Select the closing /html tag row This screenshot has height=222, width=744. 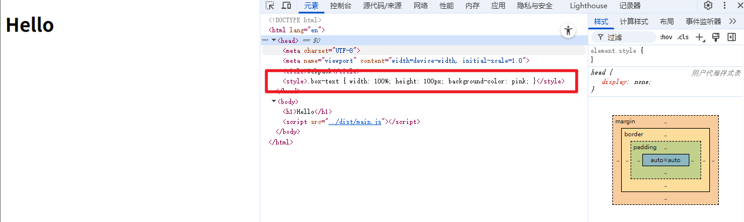click(x=281, y=142)
